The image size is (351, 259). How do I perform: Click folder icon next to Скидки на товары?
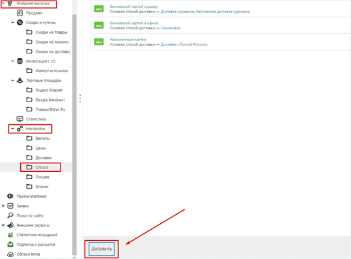[x=29, y=32]
